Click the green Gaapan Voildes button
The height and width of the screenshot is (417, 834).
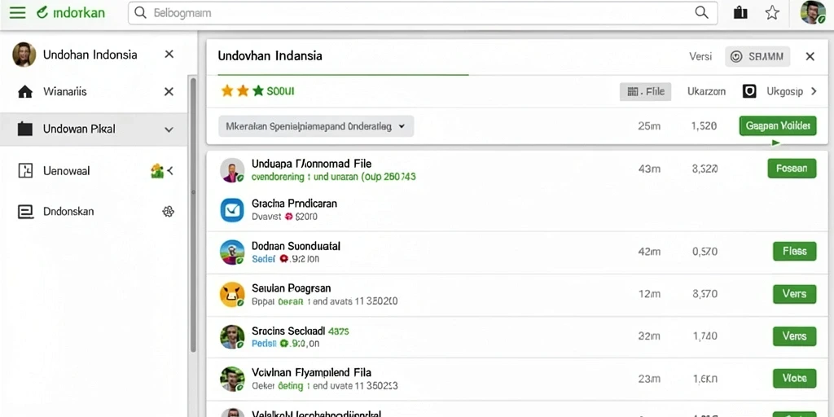778,126
